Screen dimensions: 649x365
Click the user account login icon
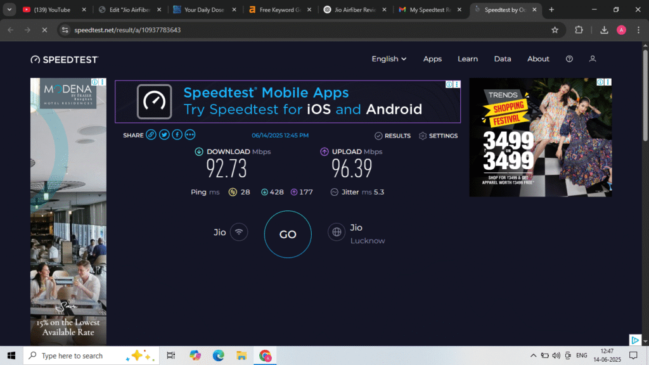coord(593,59)
